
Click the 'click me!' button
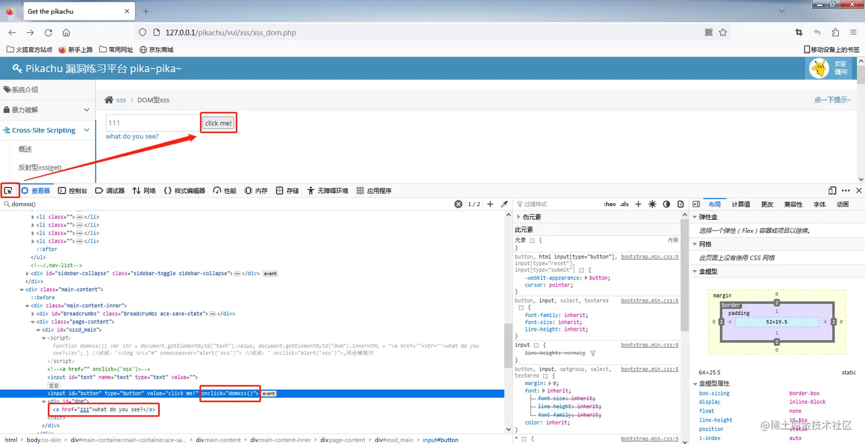click(x=219, y=123)
